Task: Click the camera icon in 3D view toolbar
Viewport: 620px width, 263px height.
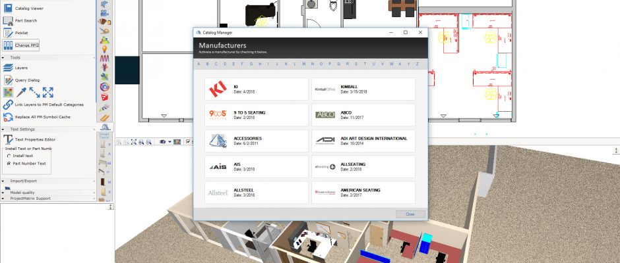Action: tap(162, 141)
